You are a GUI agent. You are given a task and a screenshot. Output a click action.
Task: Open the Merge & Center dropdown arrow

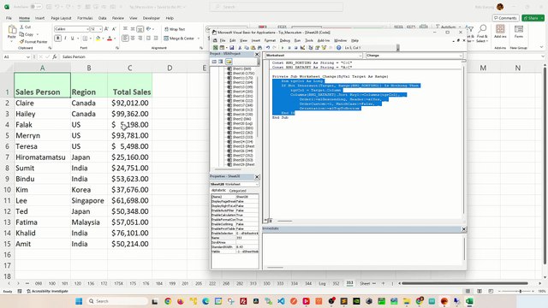click(x=199, y=38)
